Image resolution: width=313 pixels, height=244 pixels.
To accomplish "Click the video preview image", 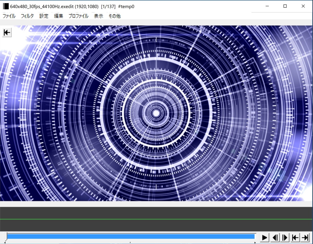I will [x=156, y=113].
